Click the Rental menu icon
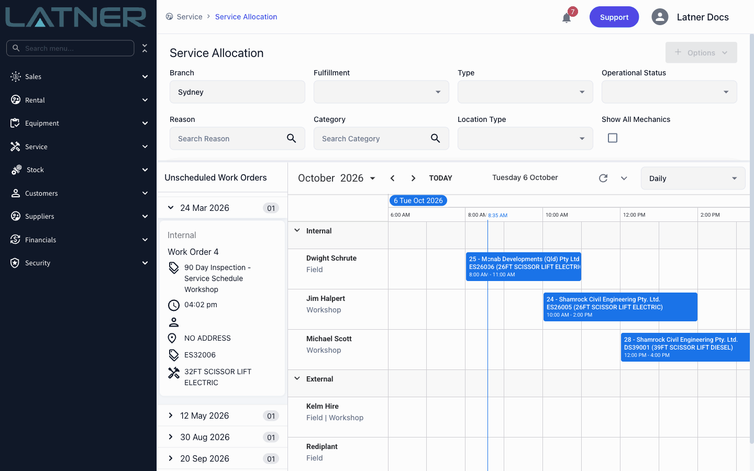 pos(16,100)
